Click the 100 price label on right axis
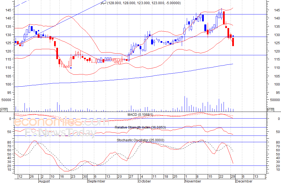Screen dimensions: 281x183 coord(277,84)
